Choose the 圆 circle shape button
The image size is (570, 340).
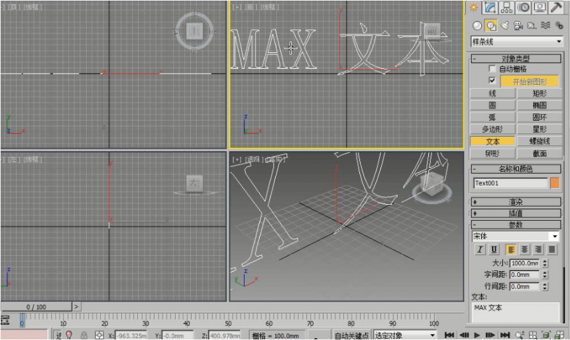[x=492, y=105]
